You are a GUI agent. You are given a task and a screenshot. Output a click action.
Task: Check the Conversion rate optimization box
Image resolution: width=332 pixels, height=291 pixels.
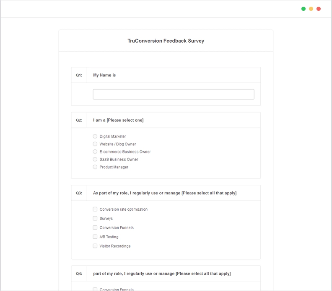tap(95, 209)
